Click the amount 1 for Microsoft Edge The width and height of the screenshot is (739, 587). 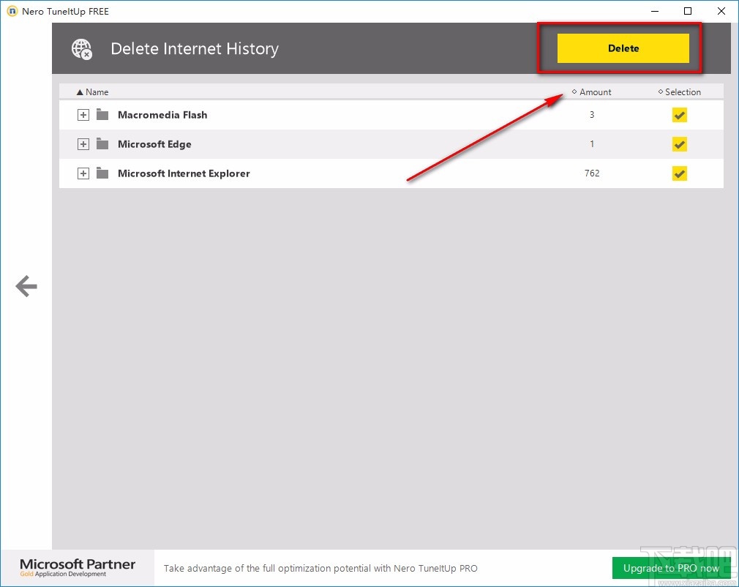coord(592,143)
